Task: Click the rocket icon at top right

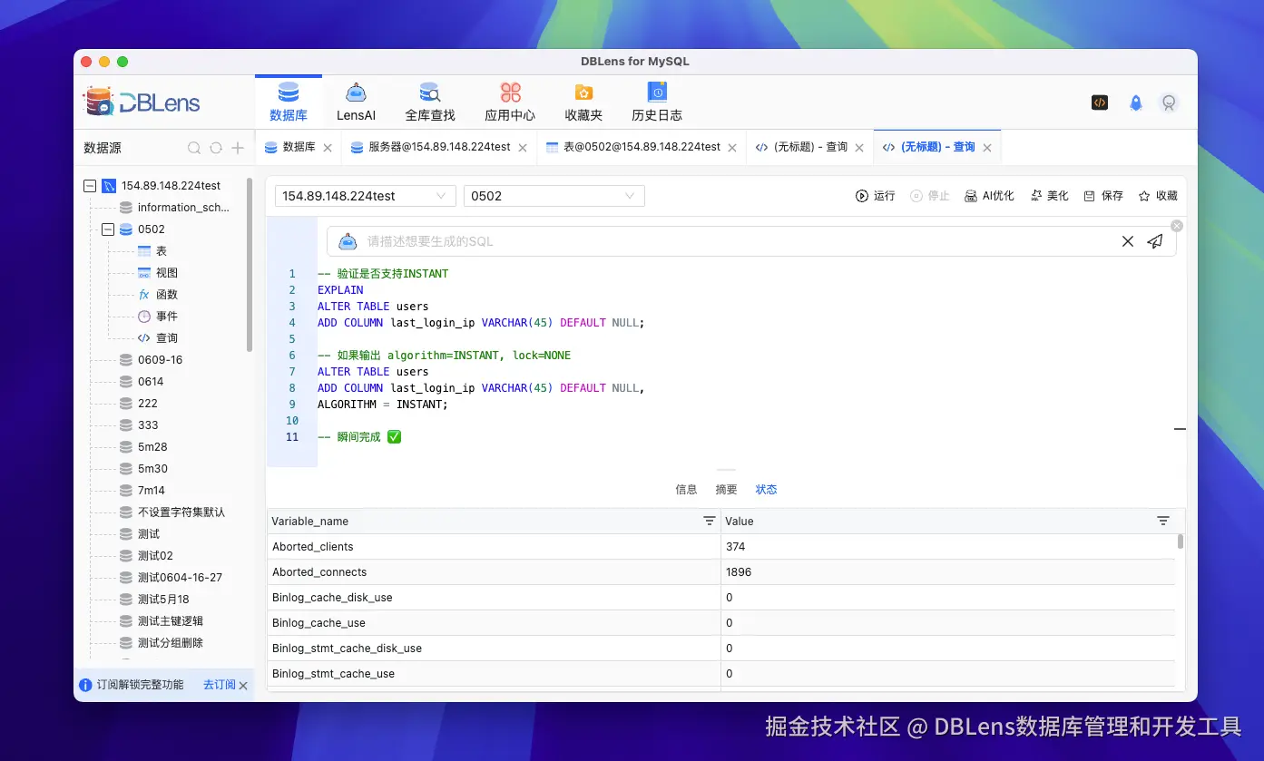Action: click(x=1135, y=103)
